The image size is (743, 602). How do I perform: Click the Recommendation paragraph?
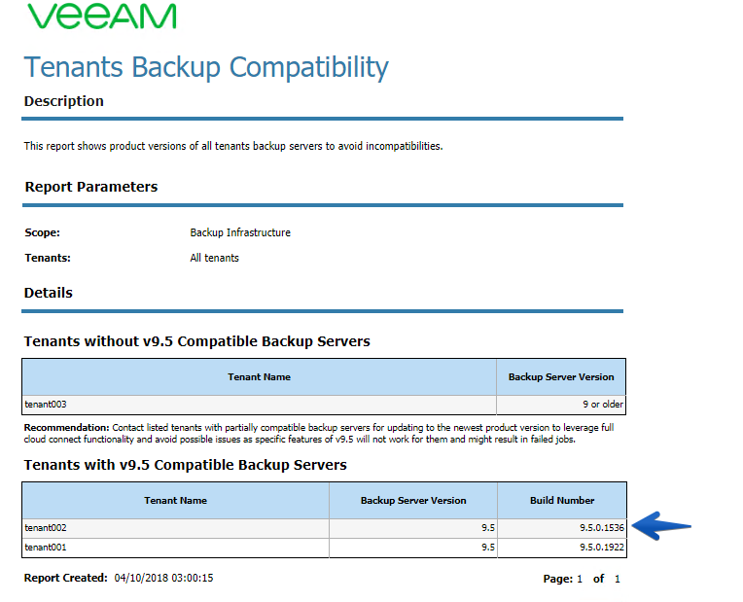(319, 433)
